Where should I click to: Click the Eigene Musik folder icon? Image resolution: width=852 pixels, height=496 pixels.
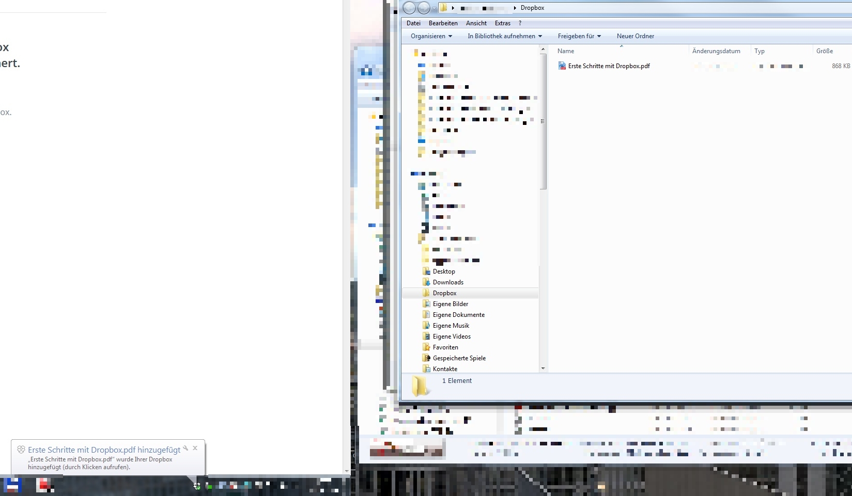(426, 326)
